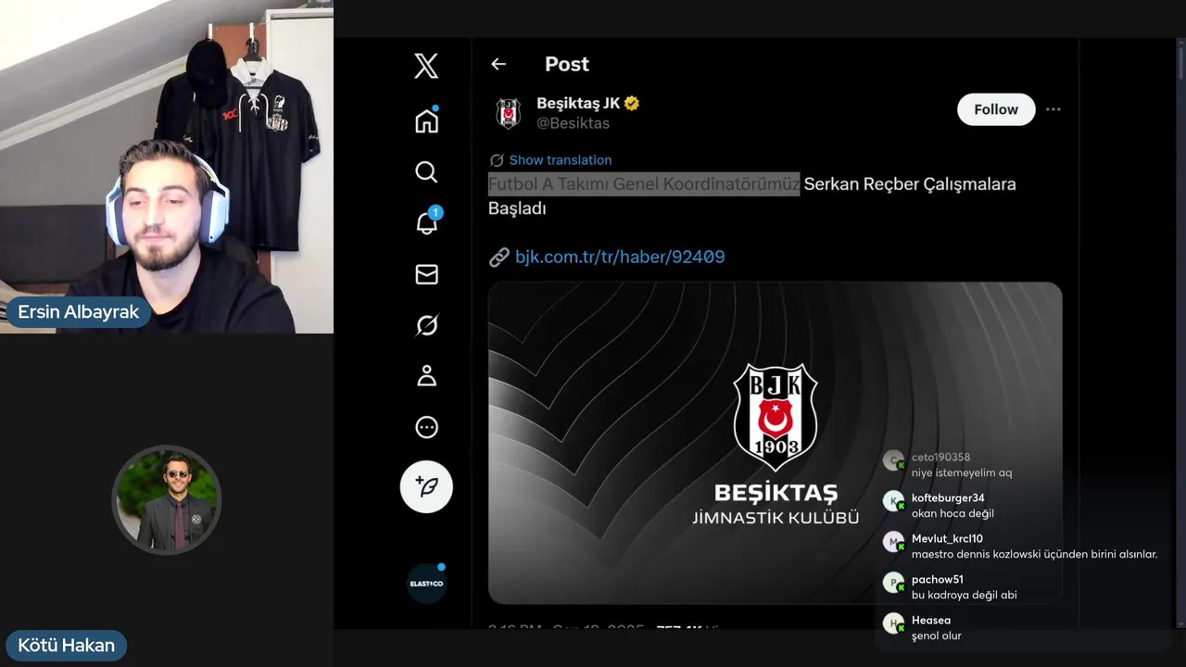Screen dimensions: 1186x667
Task: Click the Post page heading
Action: point(566,64)
